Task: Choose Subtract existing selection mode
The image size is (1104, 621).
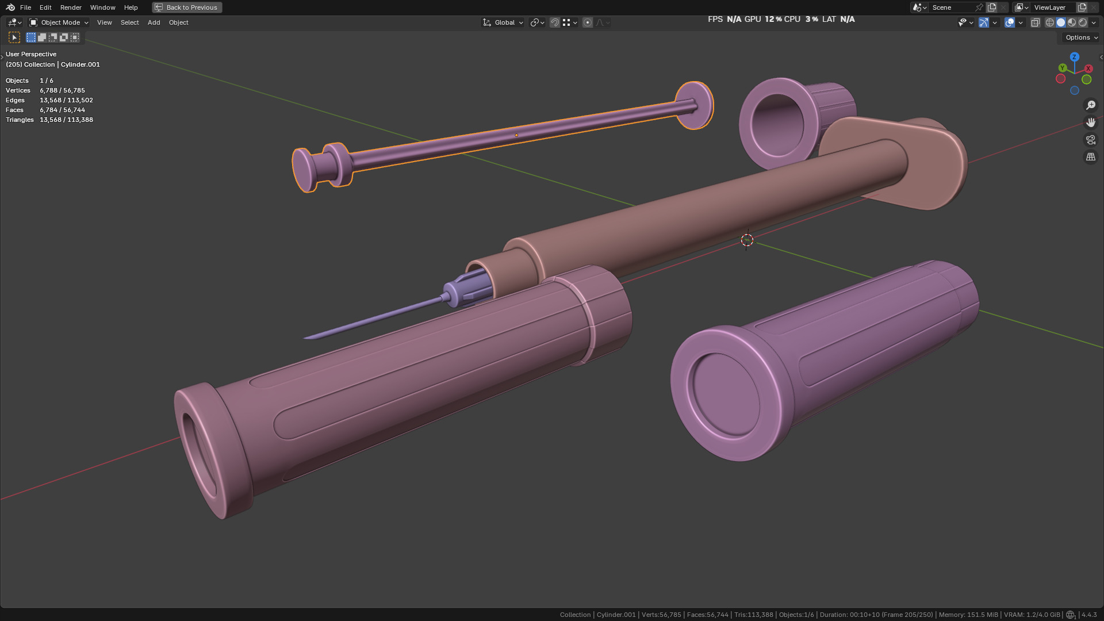Action: point(53,37)
